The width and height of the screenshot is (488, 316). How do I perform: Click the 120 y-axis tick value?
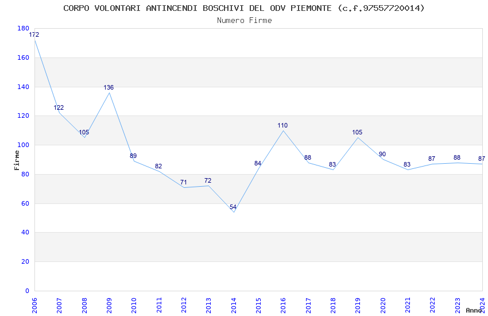tap(24, 115)
